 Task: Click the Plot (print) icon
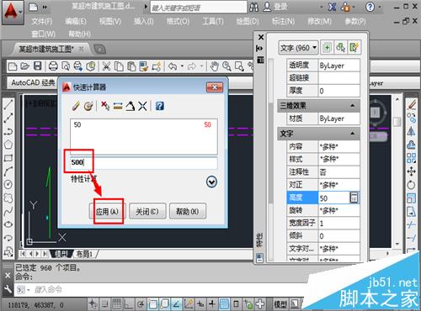point(53,66)
